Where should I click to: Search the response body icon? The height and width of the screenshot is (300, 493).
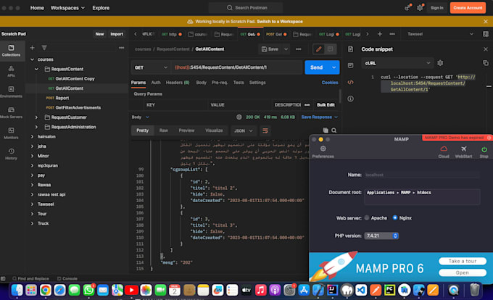point(334,130)
